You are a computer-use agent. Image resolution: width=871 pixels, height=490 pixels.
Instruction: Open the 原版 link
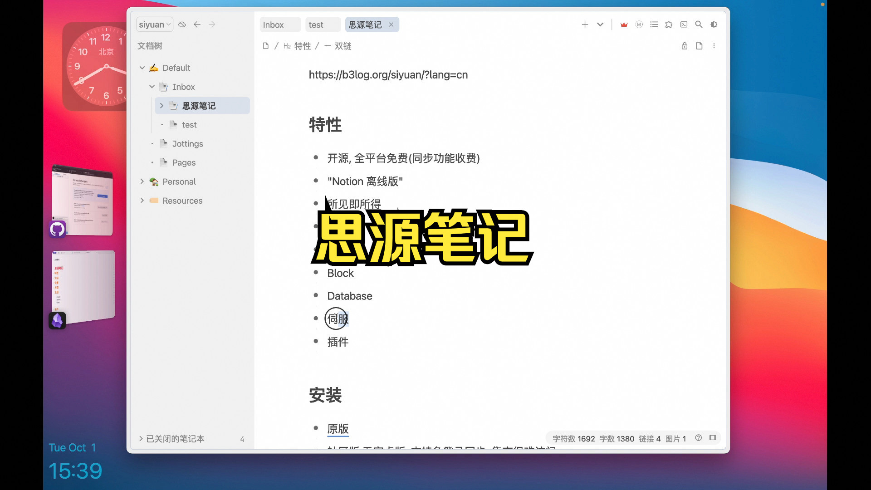pyautogui.click(x=338, y=429)
